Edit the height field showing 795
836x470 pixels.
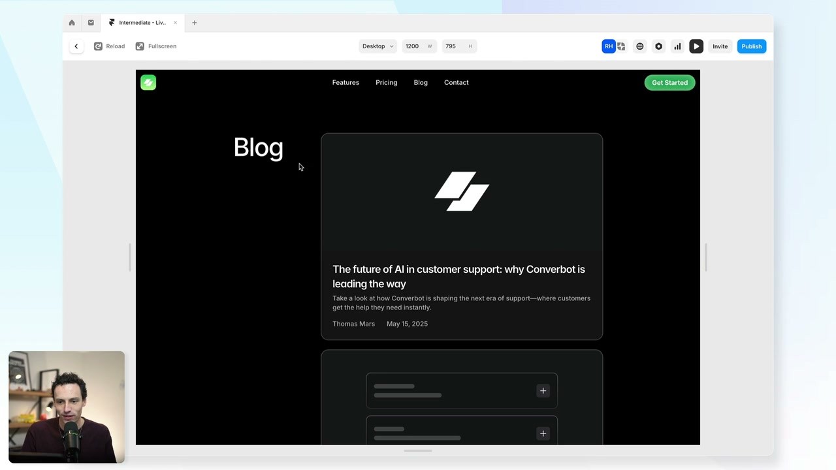(x=458, y=46)
